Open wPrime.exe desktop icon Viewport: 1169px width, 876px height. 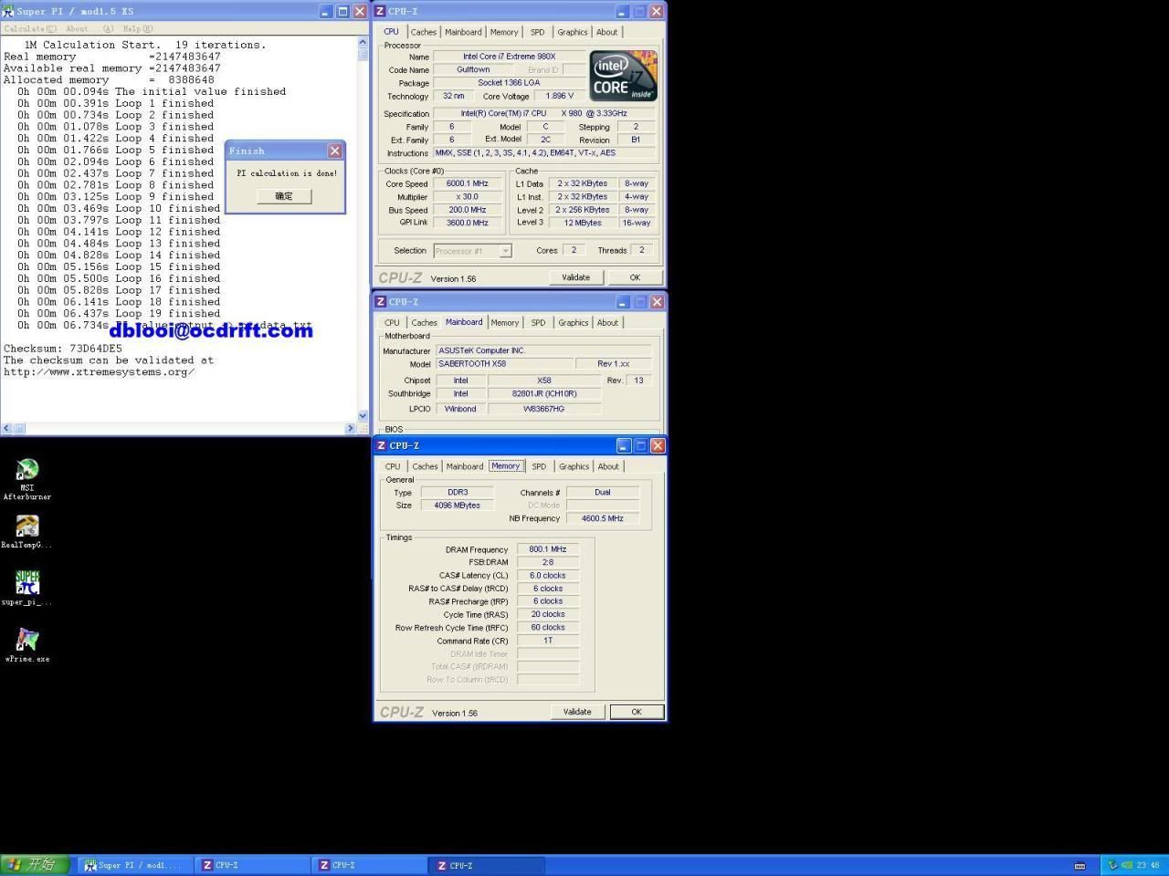click(x=26, y=641)
